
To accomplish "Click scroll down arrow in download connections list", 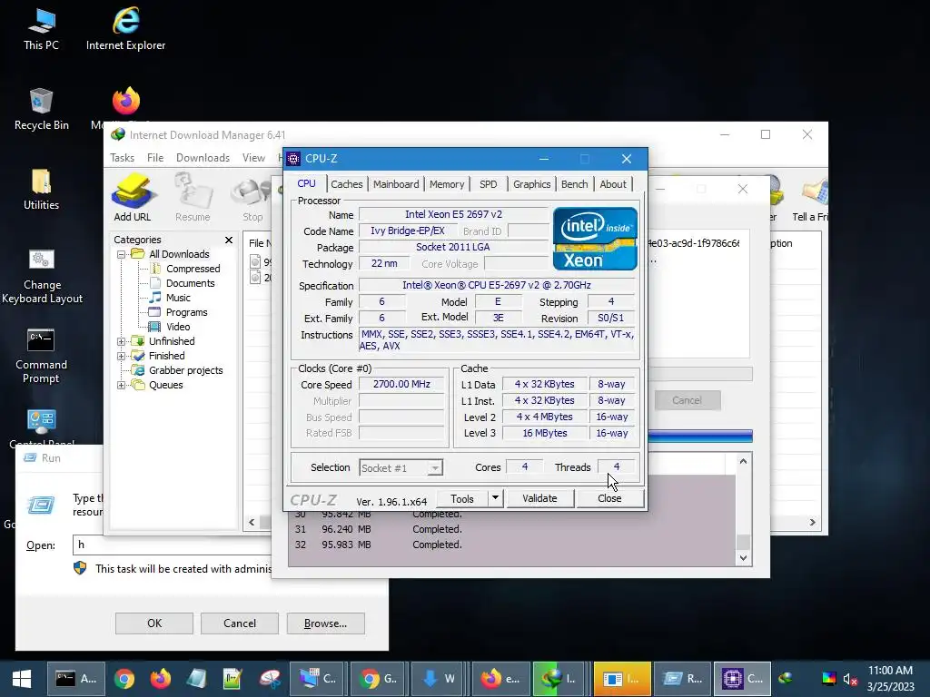I will pyautogui.click(x=743, y=558).
